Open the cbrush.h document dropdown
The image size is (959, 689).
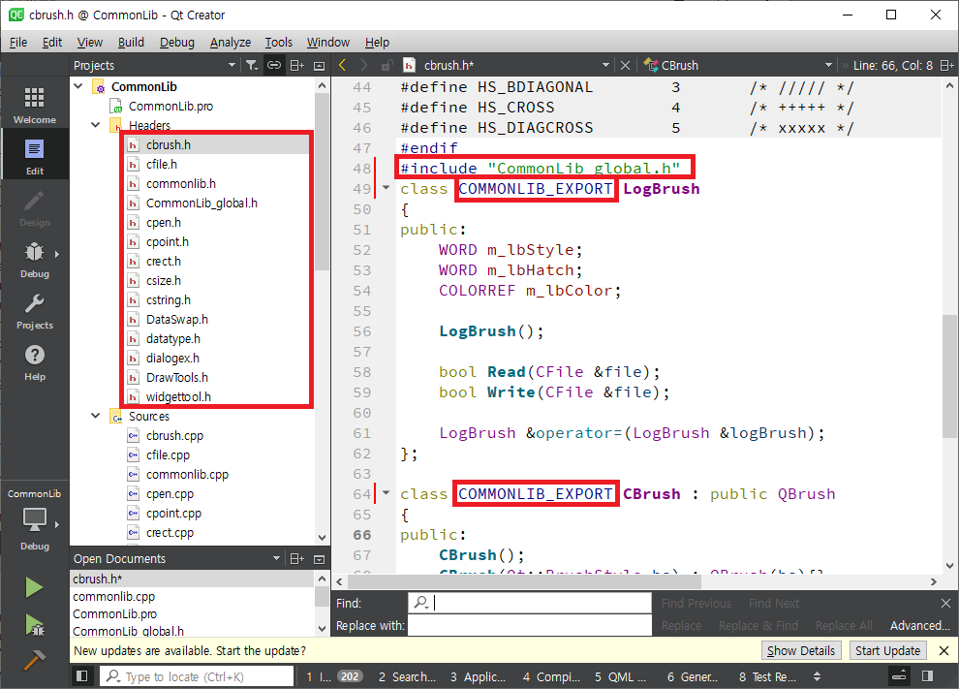[x=605, y=65]
